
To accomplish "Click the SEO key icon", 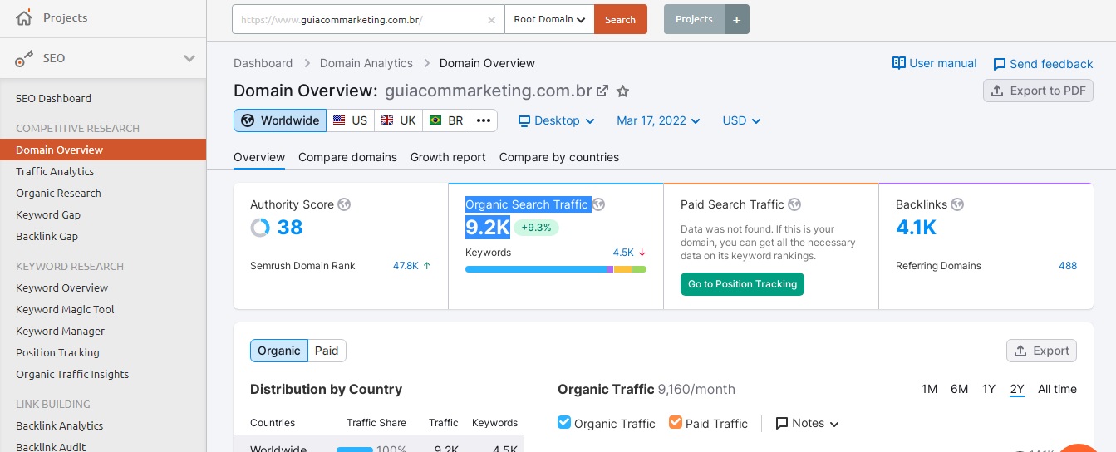I will click(25, 58).
